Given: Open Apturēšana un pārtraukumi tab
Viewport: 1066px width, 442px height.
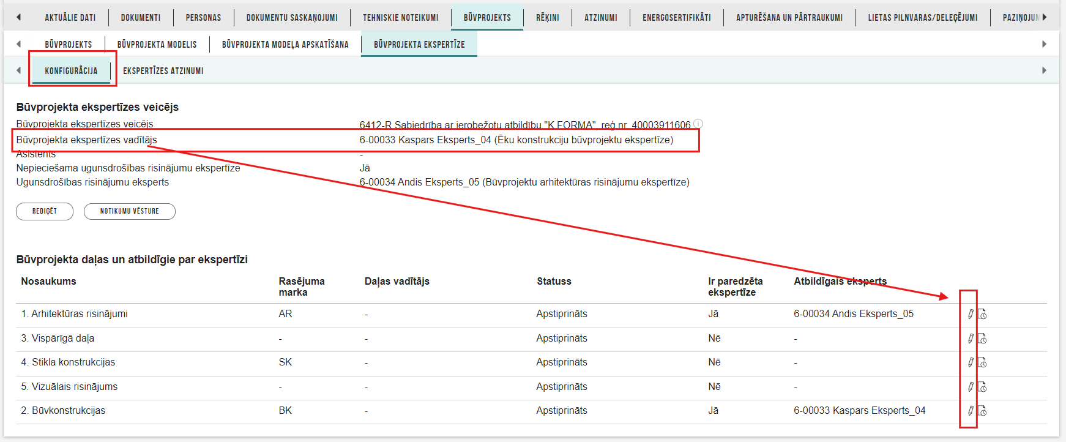Looking at the screenshot, I should point(789,18).
